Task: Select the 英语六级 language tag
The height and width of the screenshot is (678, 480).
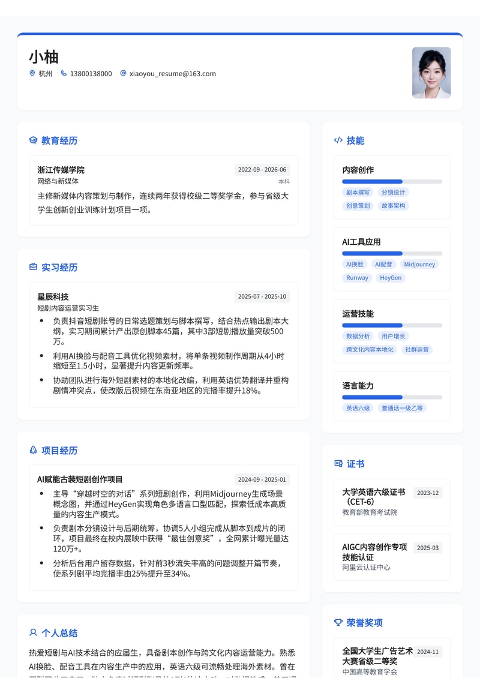Action: click(358, 407)
